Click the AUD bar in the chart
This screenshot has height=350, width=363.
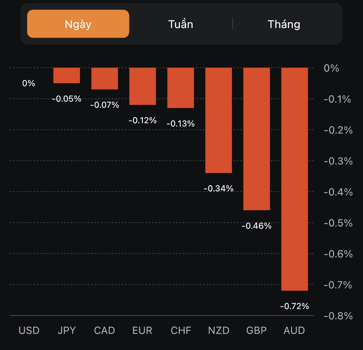295,179
